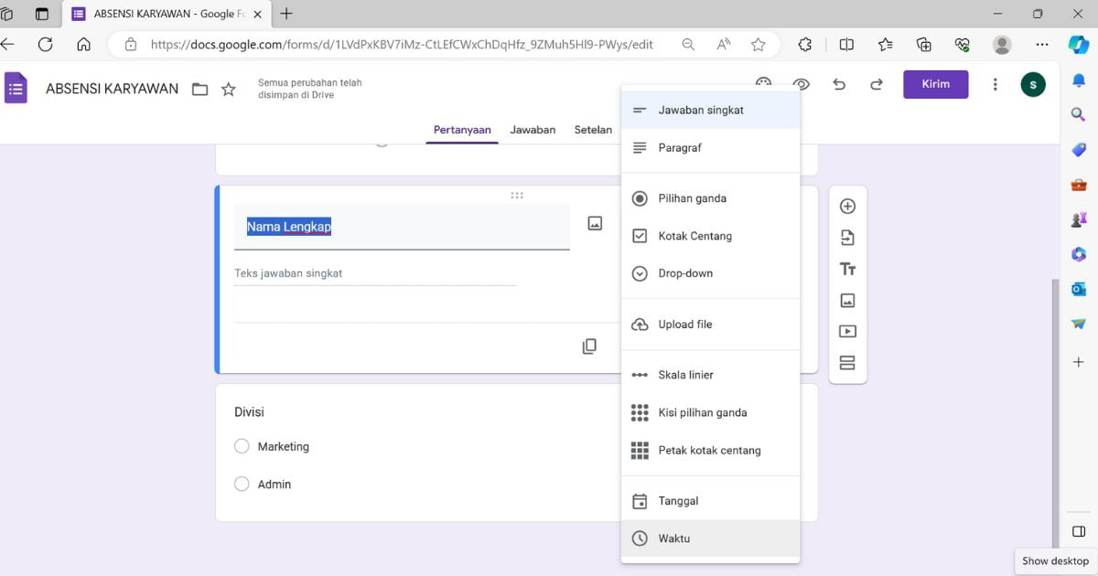Viewport: 1098px width, 576px height.
Task: Star the ABSENSI KARYAWAN form
Action: pos(229,90)
